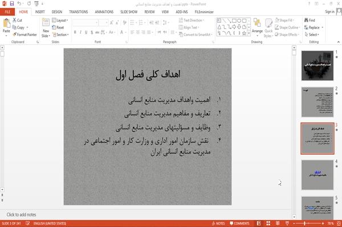
Task: Decrease font size button
Action: [117, 23]
